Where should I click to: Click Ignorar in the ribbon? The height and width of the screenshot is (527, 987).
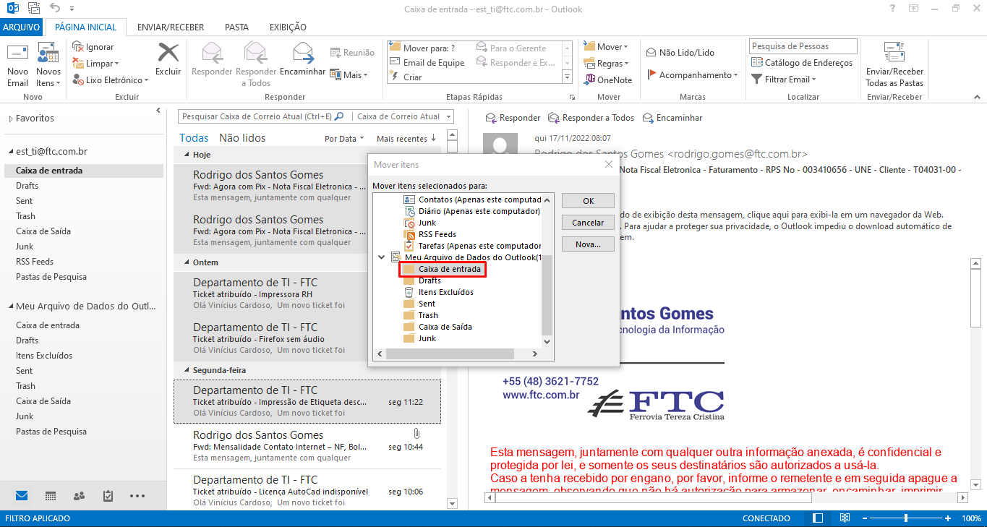93,47
